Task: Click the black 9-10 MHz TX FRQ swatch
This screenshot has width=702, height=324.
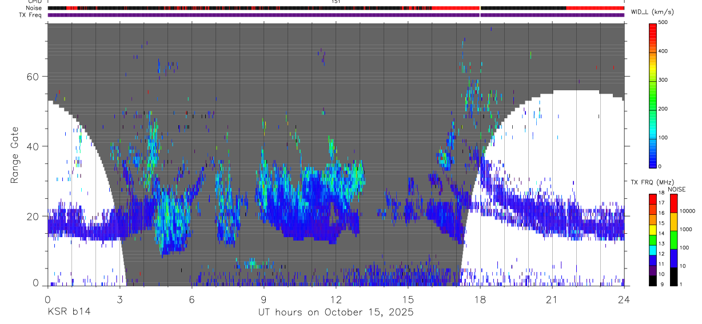Action: click(x=653, y=281)
